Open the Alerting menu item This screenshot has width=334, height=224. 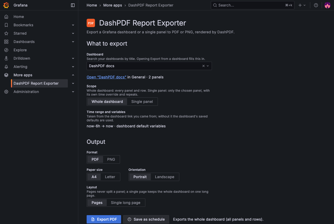click(20, 67)
